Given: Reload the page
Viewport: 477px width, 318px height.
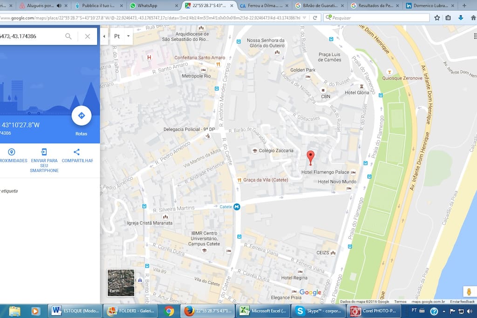Looking at the screenshot, I should tap(315, 18).
